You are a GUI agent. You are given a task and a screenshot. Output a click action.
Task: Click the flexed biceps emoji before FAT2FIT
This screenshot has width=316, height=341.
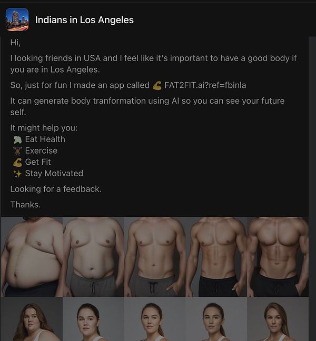click(x=157, y=85)
